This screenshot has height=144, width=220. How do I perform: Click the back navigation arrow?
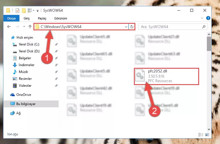[9, 27]
